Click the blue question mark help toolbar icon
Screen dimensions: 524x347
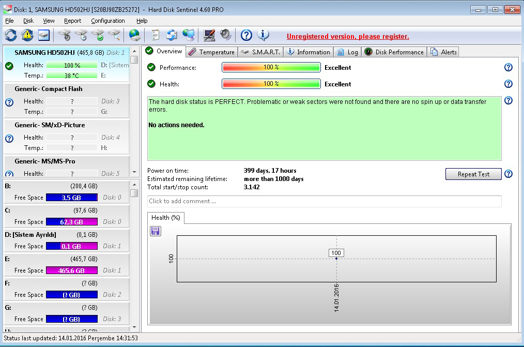pyautogui.click(x=246, y=35)
